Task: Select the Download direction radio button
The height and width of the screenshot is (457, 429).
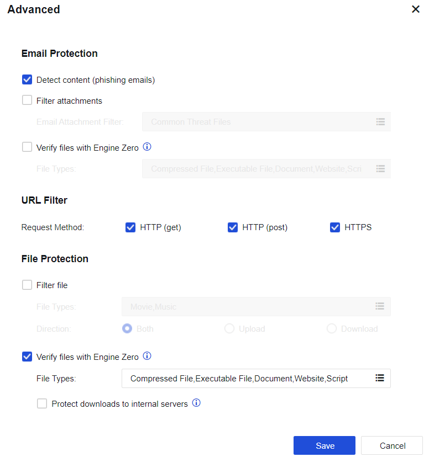Action: (x=332, y=328)
